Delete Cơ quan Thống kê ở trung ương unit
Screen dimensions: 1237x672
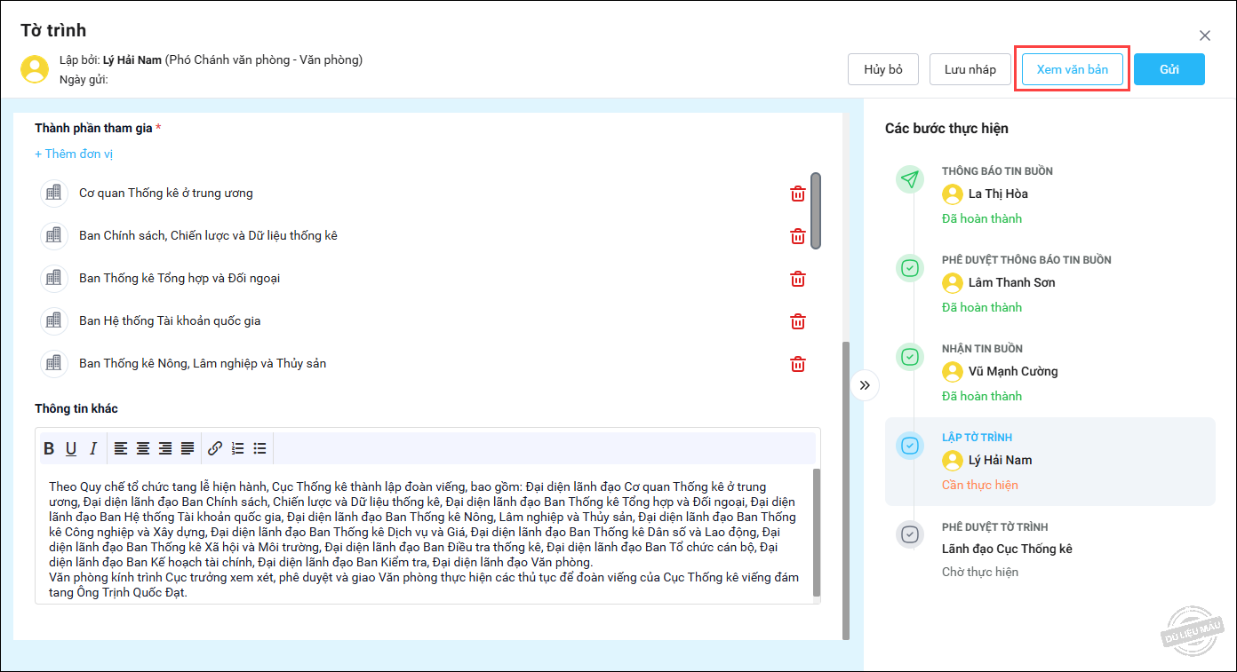(798, 194)
